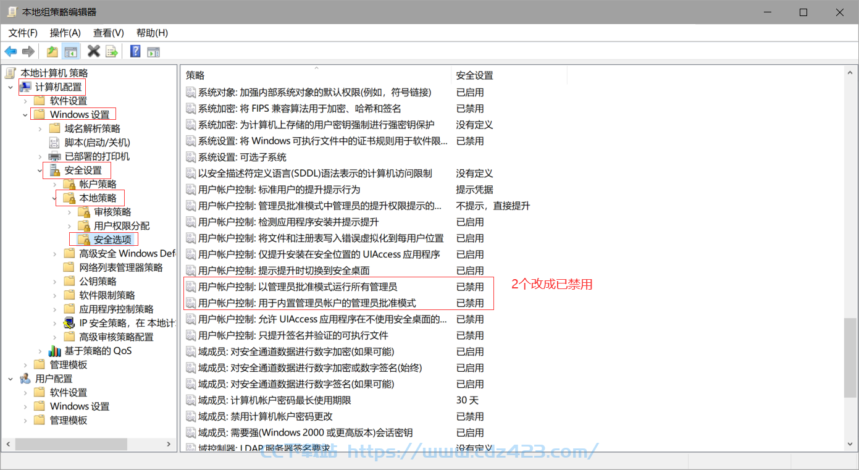Image resolution: width=859 pixels, height=470 pixels.
Task: Select Windows 设置 under 用户配置
Action: click(x=80, y=406)
